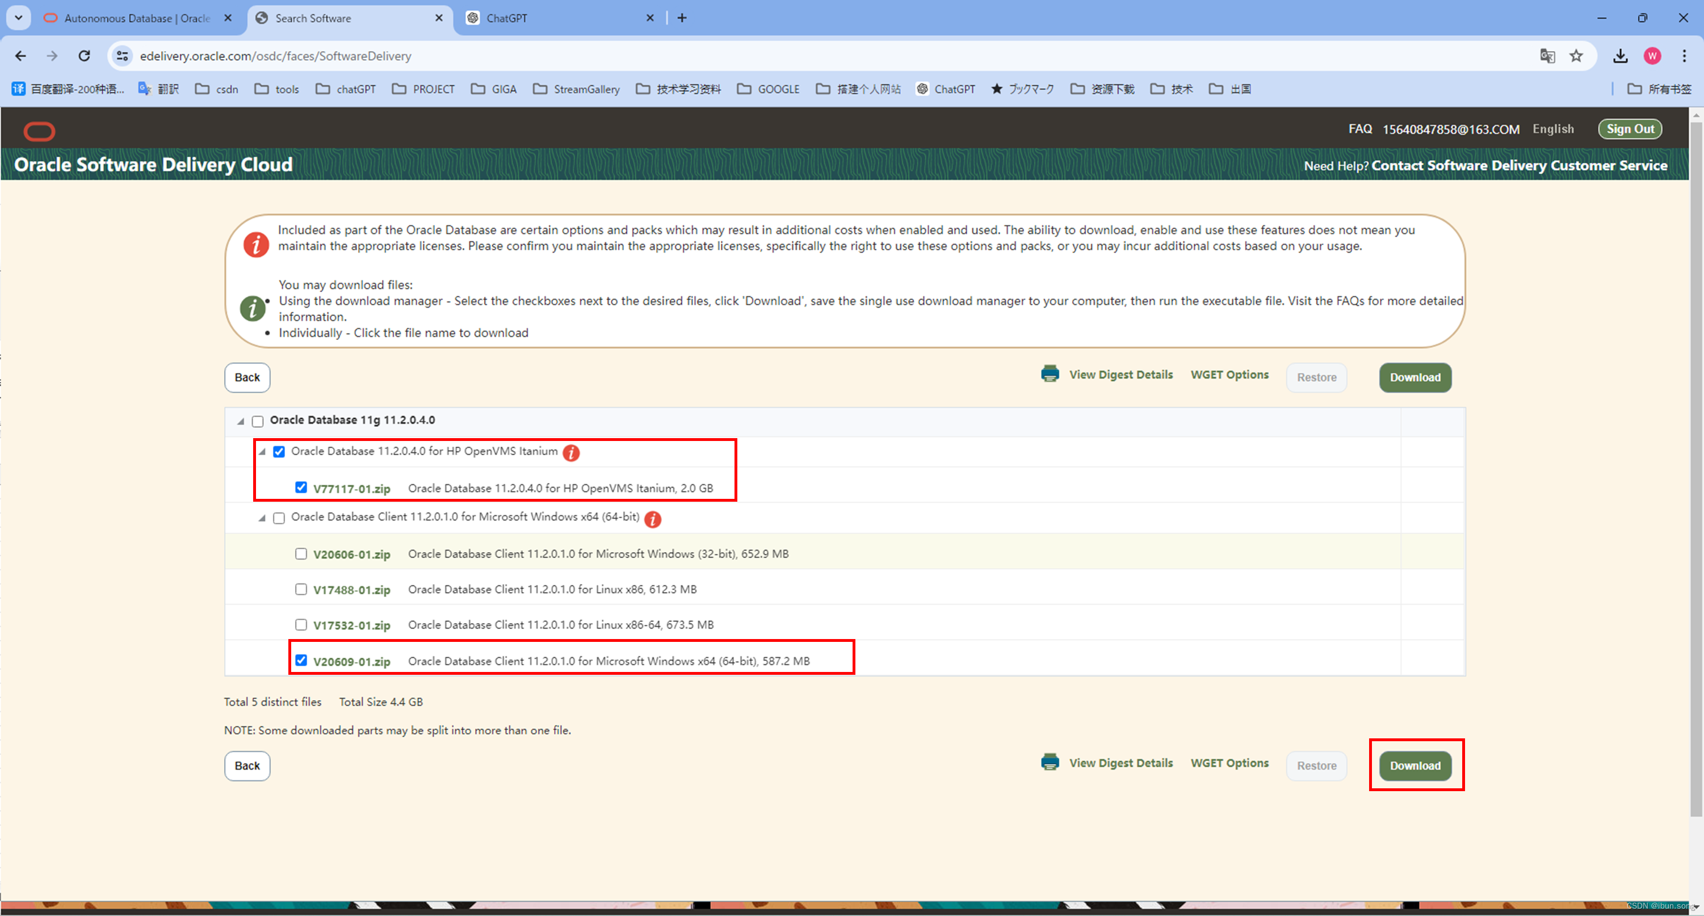The height and width of the screenshot is (916, 1704).
Task: Reload the page
Action: point(84,56)
